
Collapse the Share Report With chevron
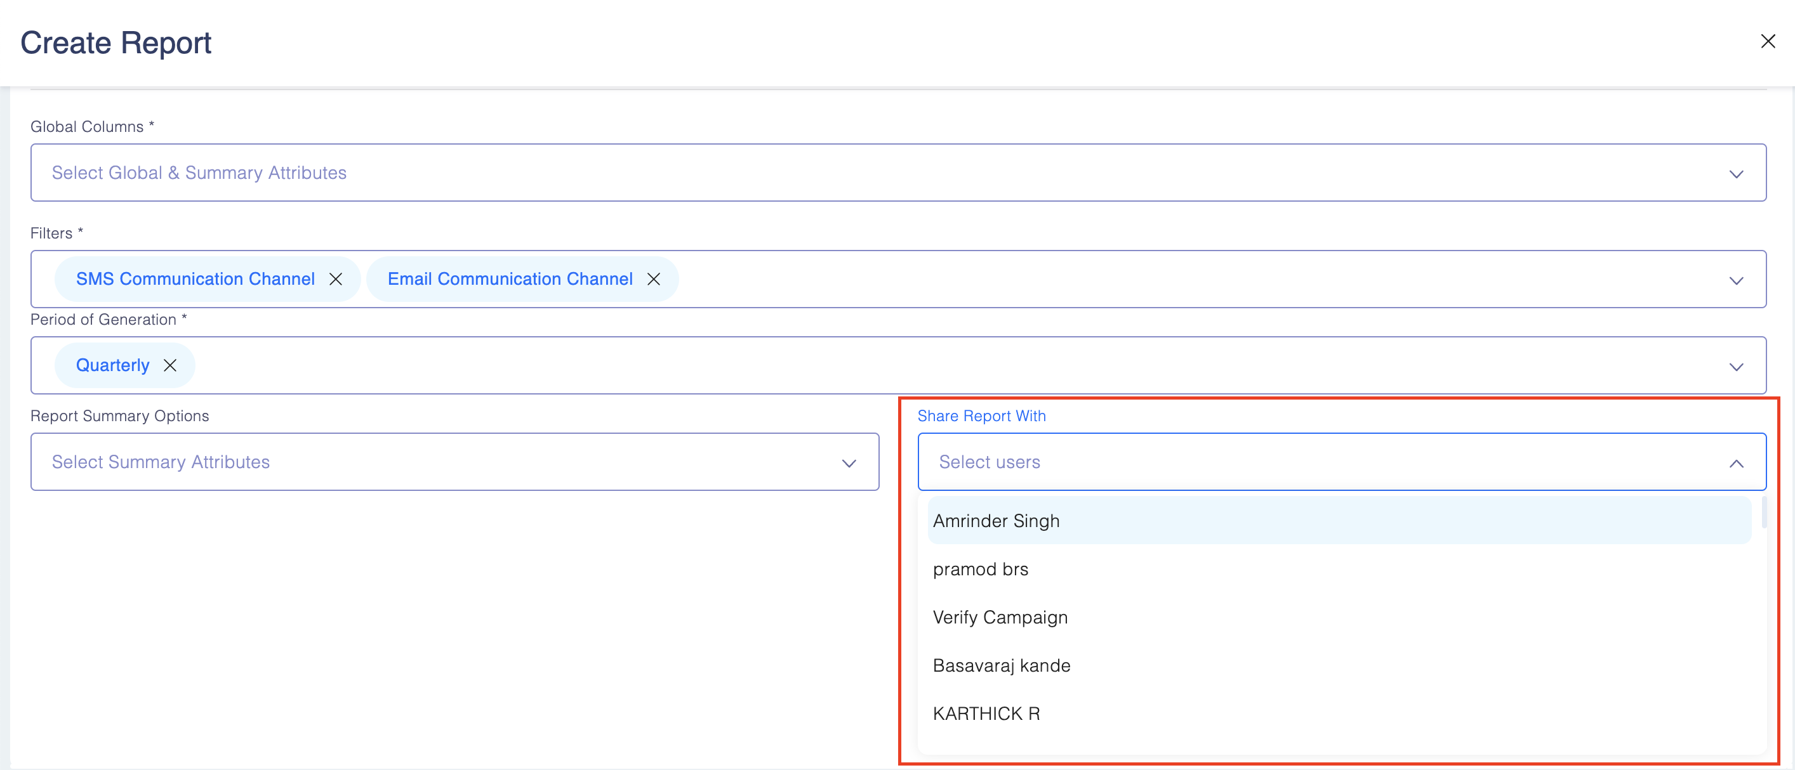(1736, 463)
